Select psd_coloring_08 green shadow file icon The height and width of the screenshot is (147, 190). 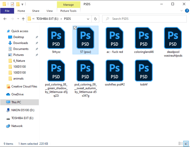click(x=56, y=71)
